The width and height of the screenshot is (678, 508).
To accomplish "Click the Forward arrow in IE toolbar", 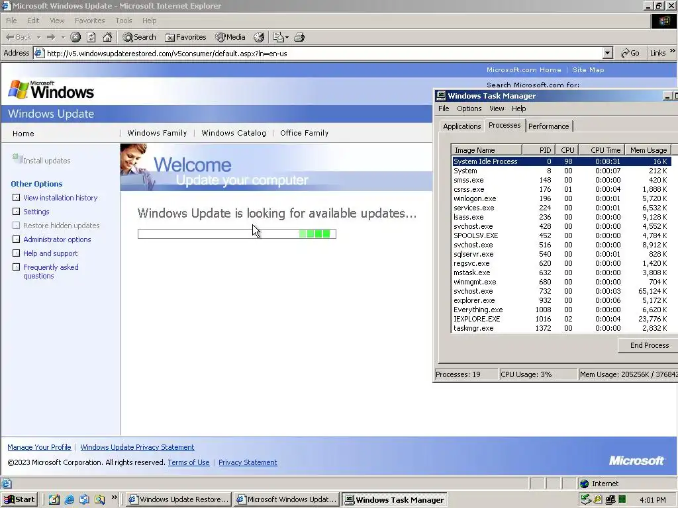I will tap(51, 37).
